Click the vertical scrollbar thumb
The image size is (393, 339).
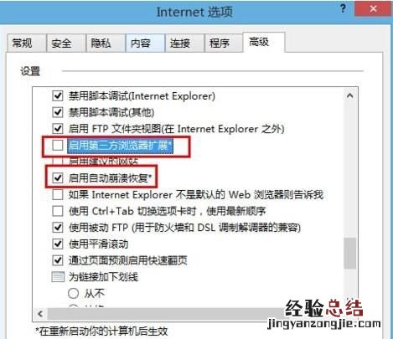tap(349, 254)
